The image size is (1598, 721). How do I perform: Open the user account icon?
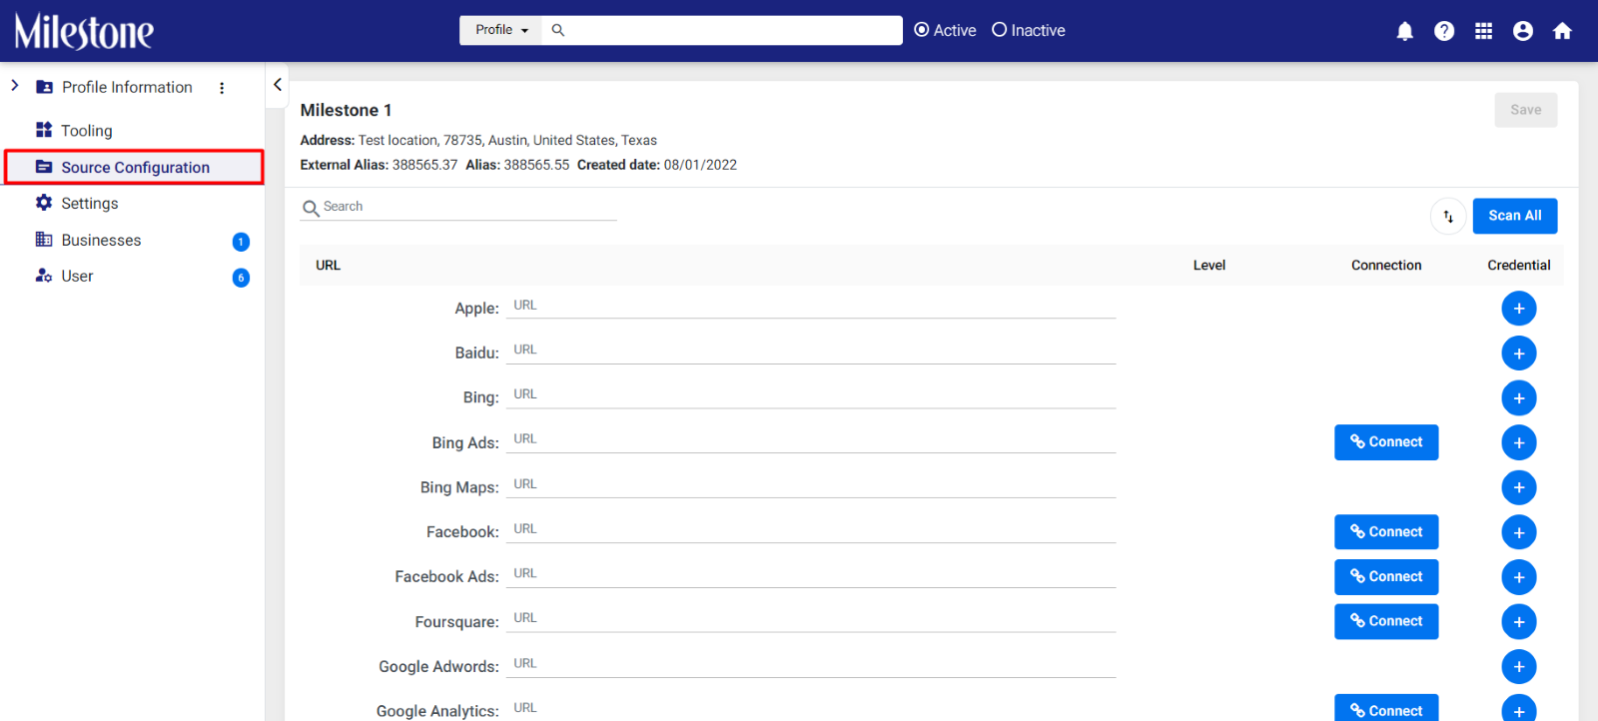click(x=1523, y=31)
